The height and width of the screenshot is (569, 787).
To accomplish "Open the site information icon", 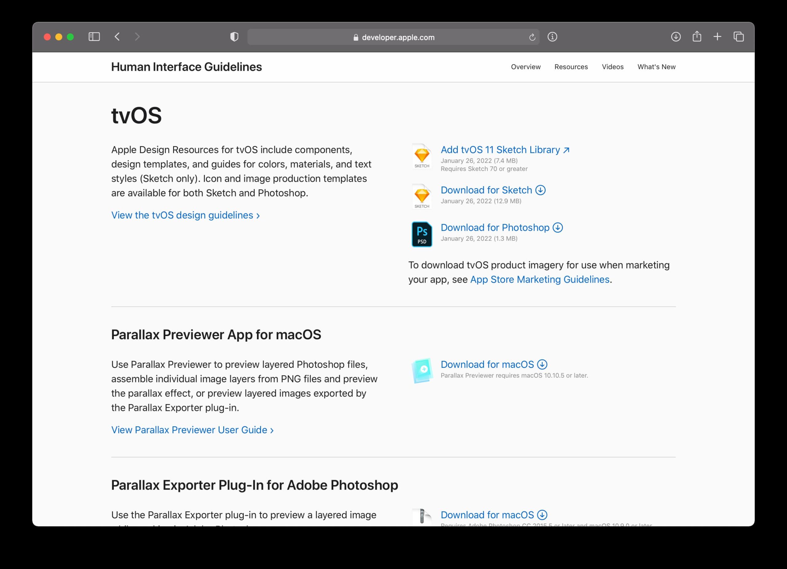I will [x=552, y=37].
